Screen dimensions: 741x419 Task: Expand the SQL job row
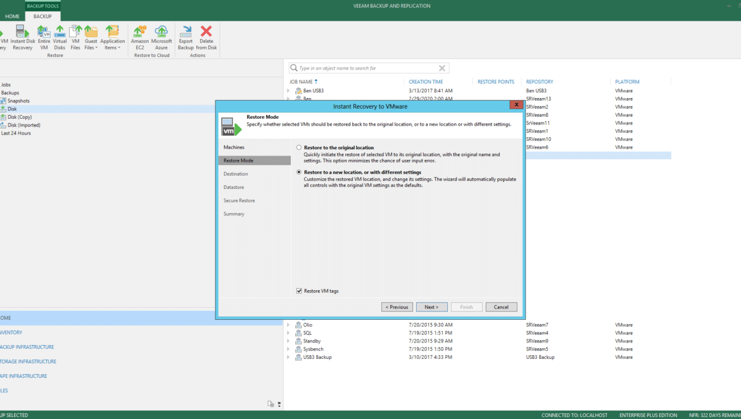(288, 333)
